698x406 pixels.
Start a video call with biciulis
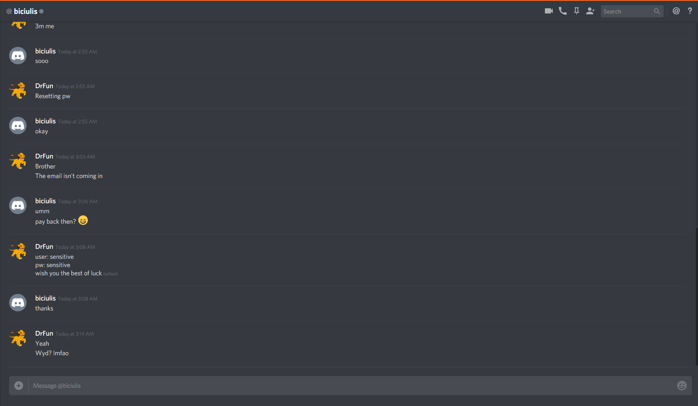pos(549,11)
